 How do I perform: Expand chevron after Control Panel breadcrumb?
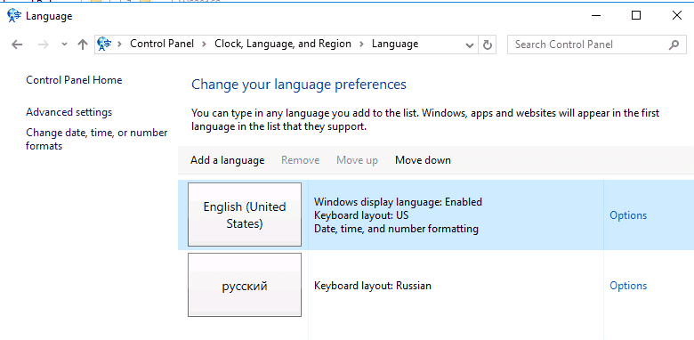204,45
